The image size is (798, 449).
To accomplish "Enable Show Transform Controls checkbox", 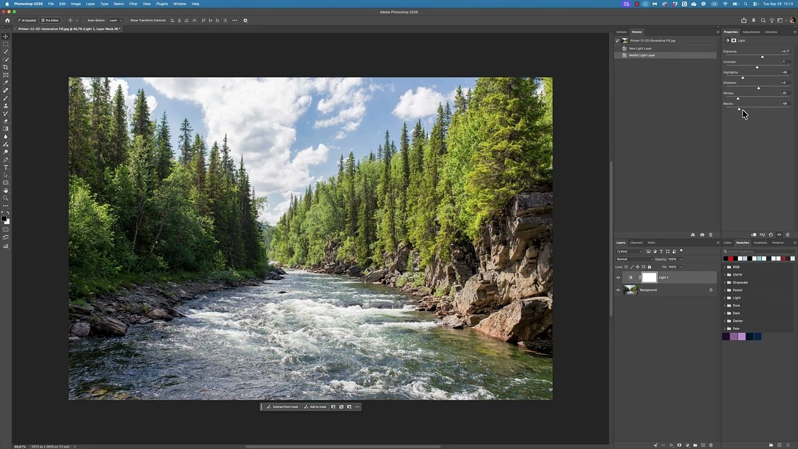I will click(x=127, y=21).
